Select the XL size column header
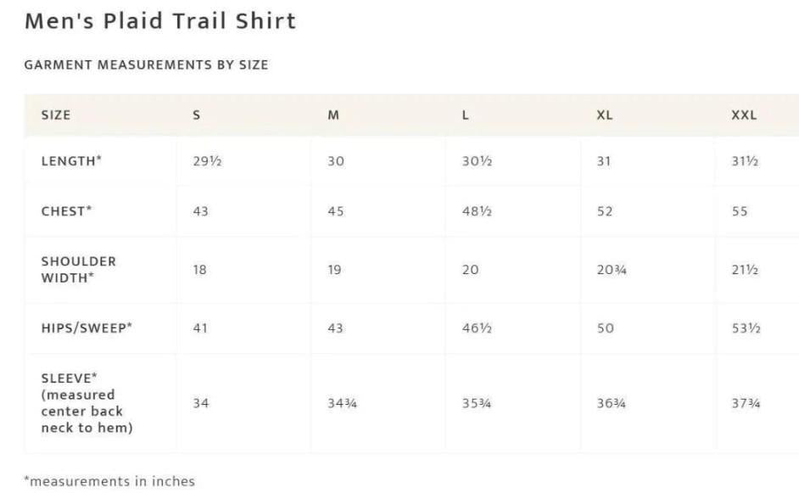The width and height of the screenshot is (799, 493). point(604,115)
